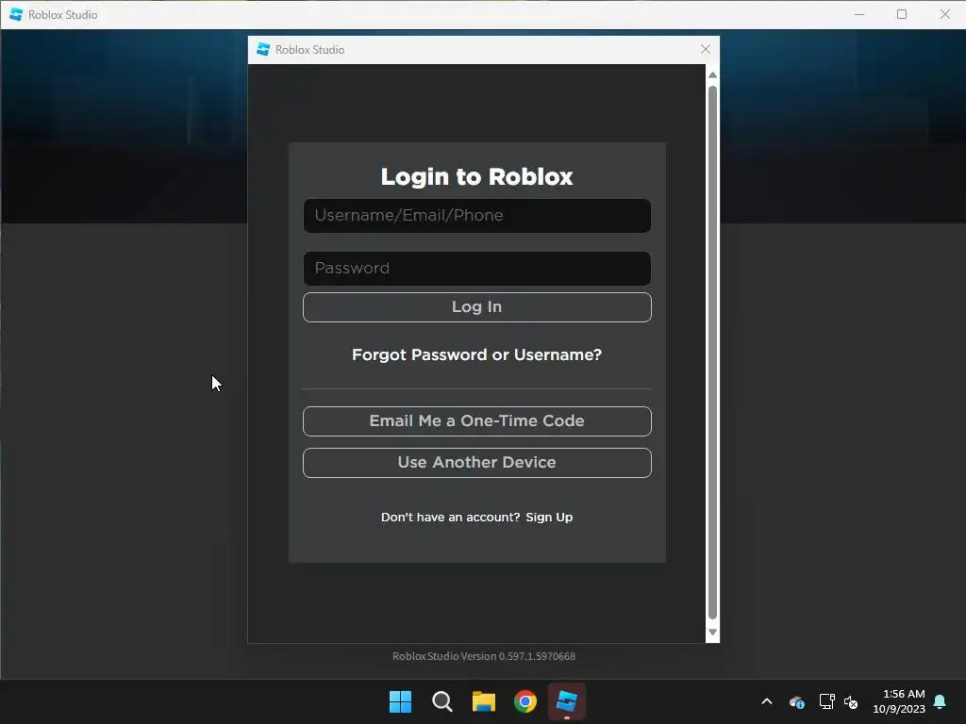The width and height of the screenshot is (966, 724).
Task: Click Roblox Studio logo in main title bar
Action: 16,14
